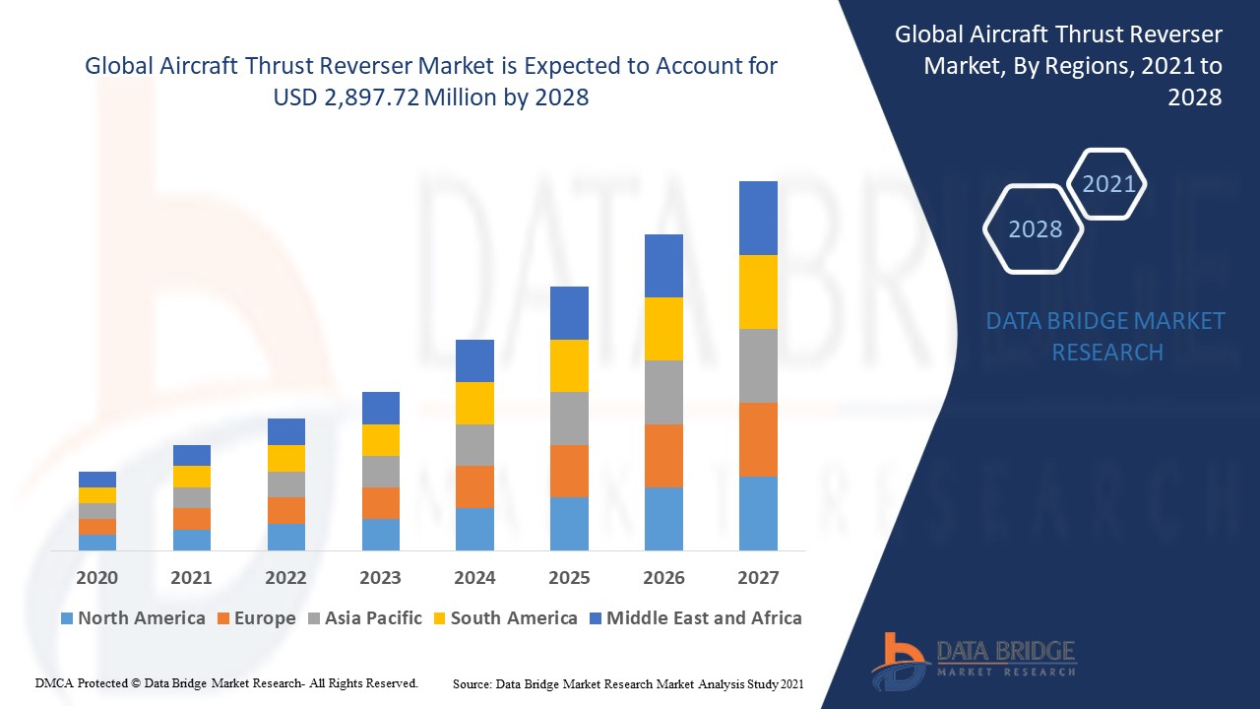This screenshot has height=709, width=1260.
Task: Click the Source citation text
Action: coord(627,682)
